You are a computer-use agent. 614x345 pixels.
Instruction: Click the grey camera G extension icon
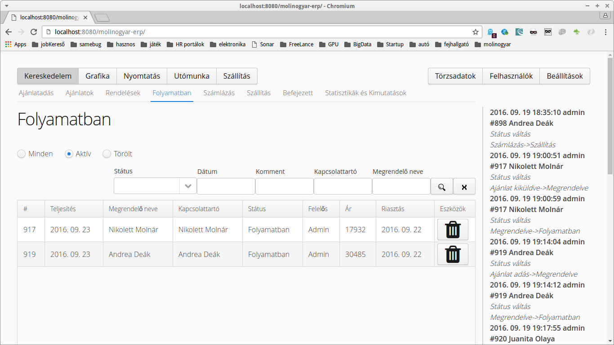coord(562,32)
